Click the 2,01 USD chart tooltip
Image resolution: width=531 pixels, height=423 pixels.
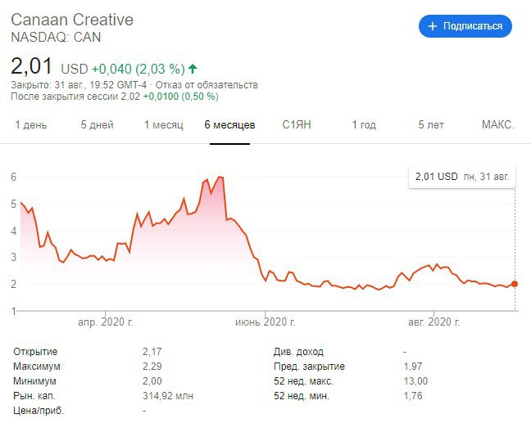461,176
